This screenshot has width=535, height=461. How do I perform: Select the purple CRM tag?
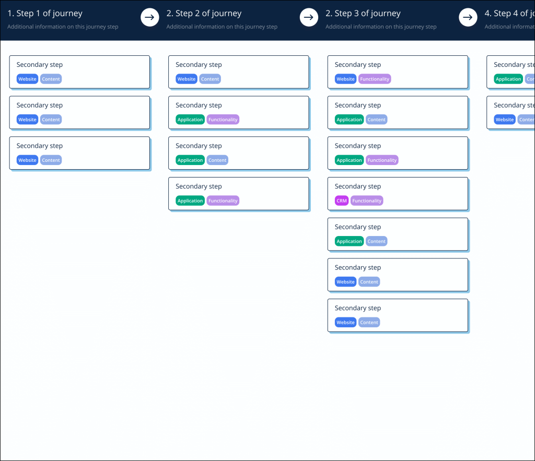[342, 200]
